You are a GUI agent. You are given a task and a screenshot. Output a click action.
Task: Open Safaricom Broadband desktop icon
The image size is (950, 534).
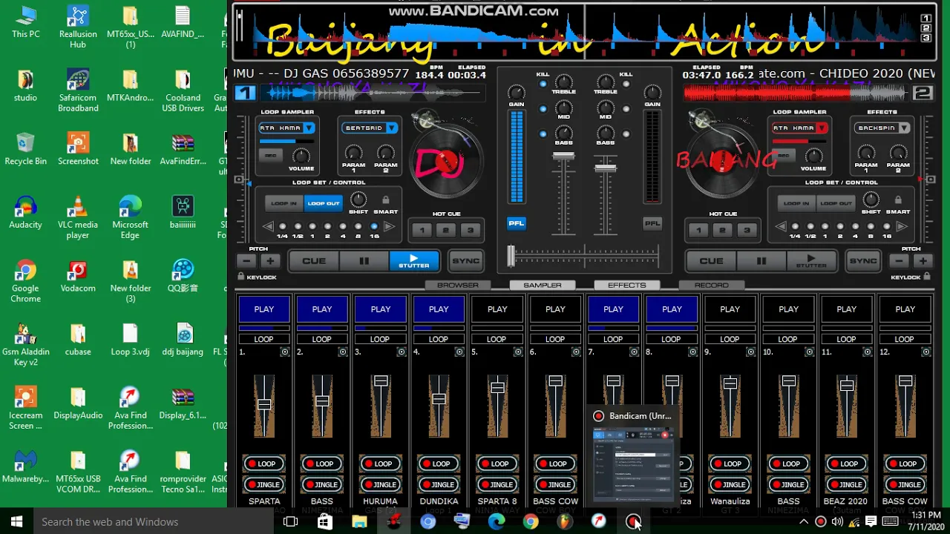coord(77,91)
